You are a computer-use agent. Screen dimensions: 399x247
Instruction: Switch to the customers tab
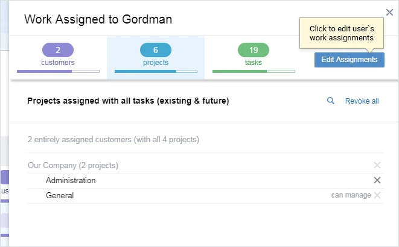(x=58, y=55)
